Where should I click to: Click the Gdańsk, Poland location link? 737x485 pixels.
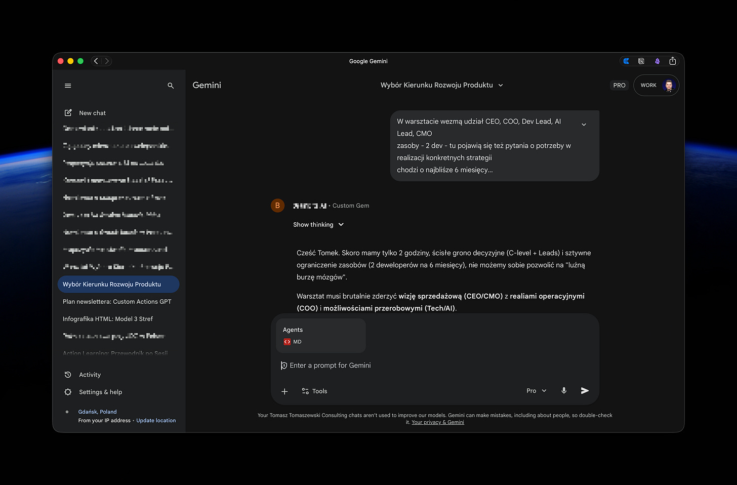(97, 412)
